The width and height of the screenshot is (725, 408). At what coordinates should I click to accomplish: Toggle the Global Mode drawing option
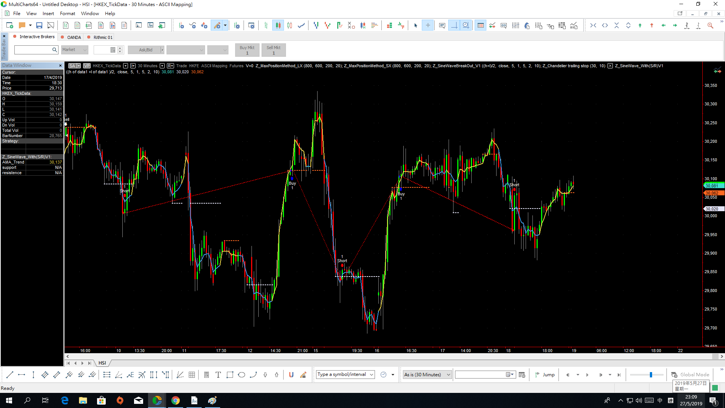coord(690,375)
